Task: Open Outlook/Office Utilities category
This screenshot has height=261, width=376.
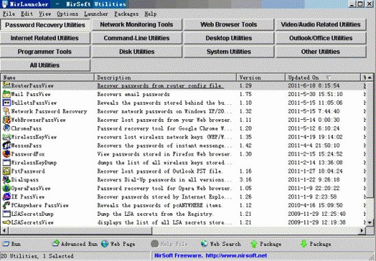Action: (321, 38)
